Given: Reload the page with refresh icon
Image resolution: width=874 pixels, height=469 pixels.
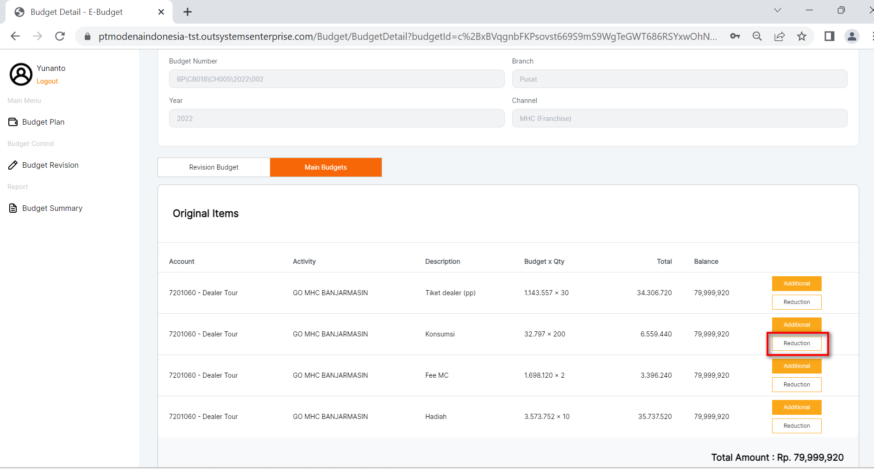Looking at the screenshot, I should click(x=60, y=36).
